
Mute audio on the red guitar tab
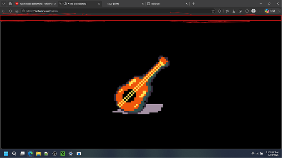[65, 4]
